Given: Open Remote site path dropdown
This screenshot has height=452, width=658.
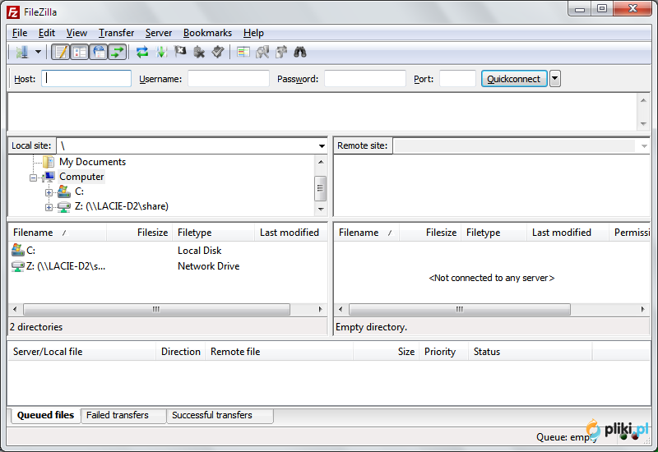Looking at the screenshot, I should pos(644,146).
